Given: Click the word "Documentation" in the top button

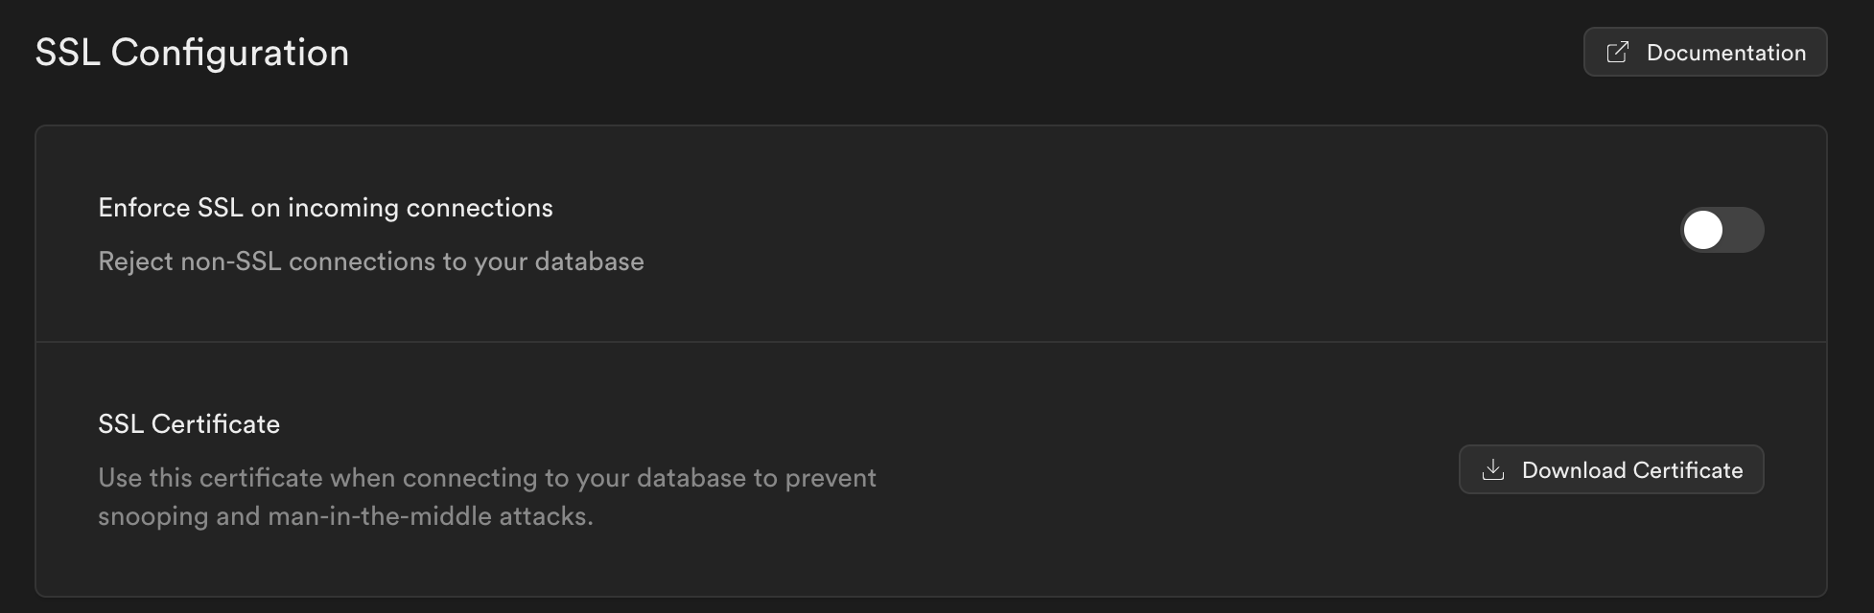Looking at the screenshot, I should click(1725, 53).
